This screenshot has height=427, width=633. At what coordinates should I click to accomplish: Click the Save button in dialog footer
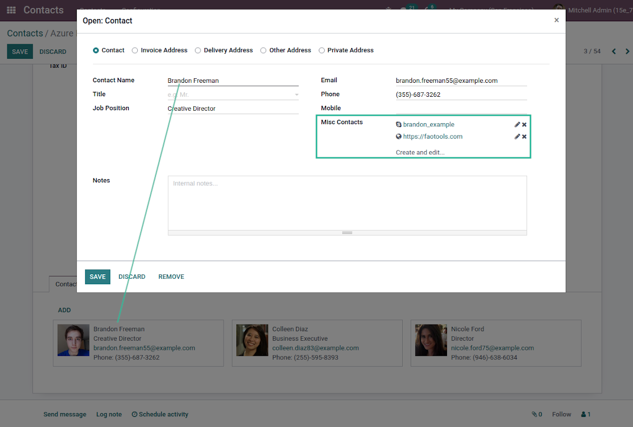point(97,276)
